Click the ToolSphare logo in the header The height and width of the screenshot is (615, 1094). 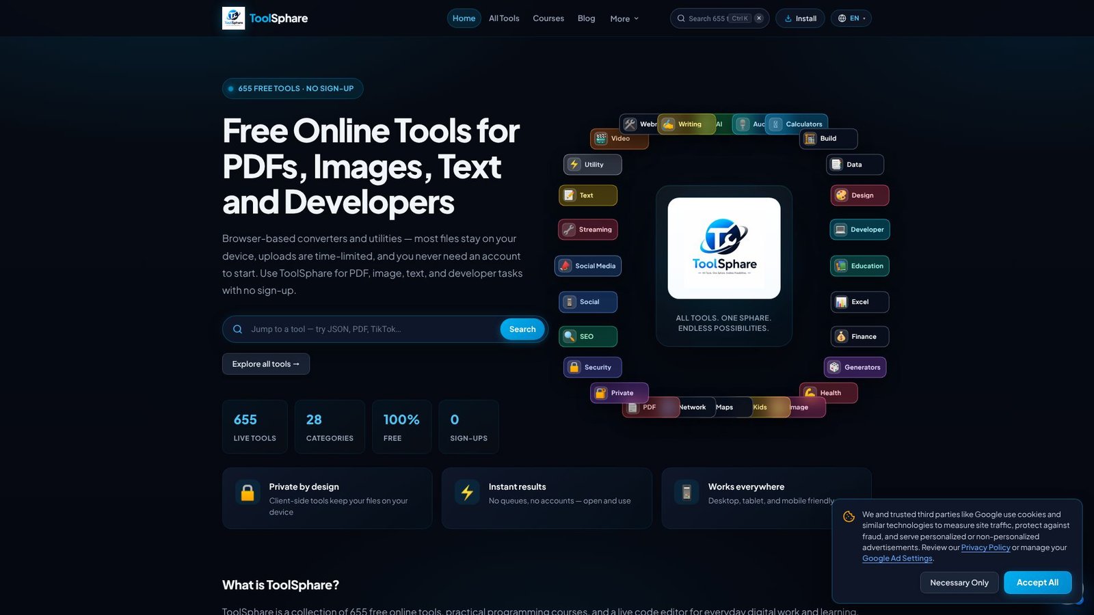pos(265,18)
